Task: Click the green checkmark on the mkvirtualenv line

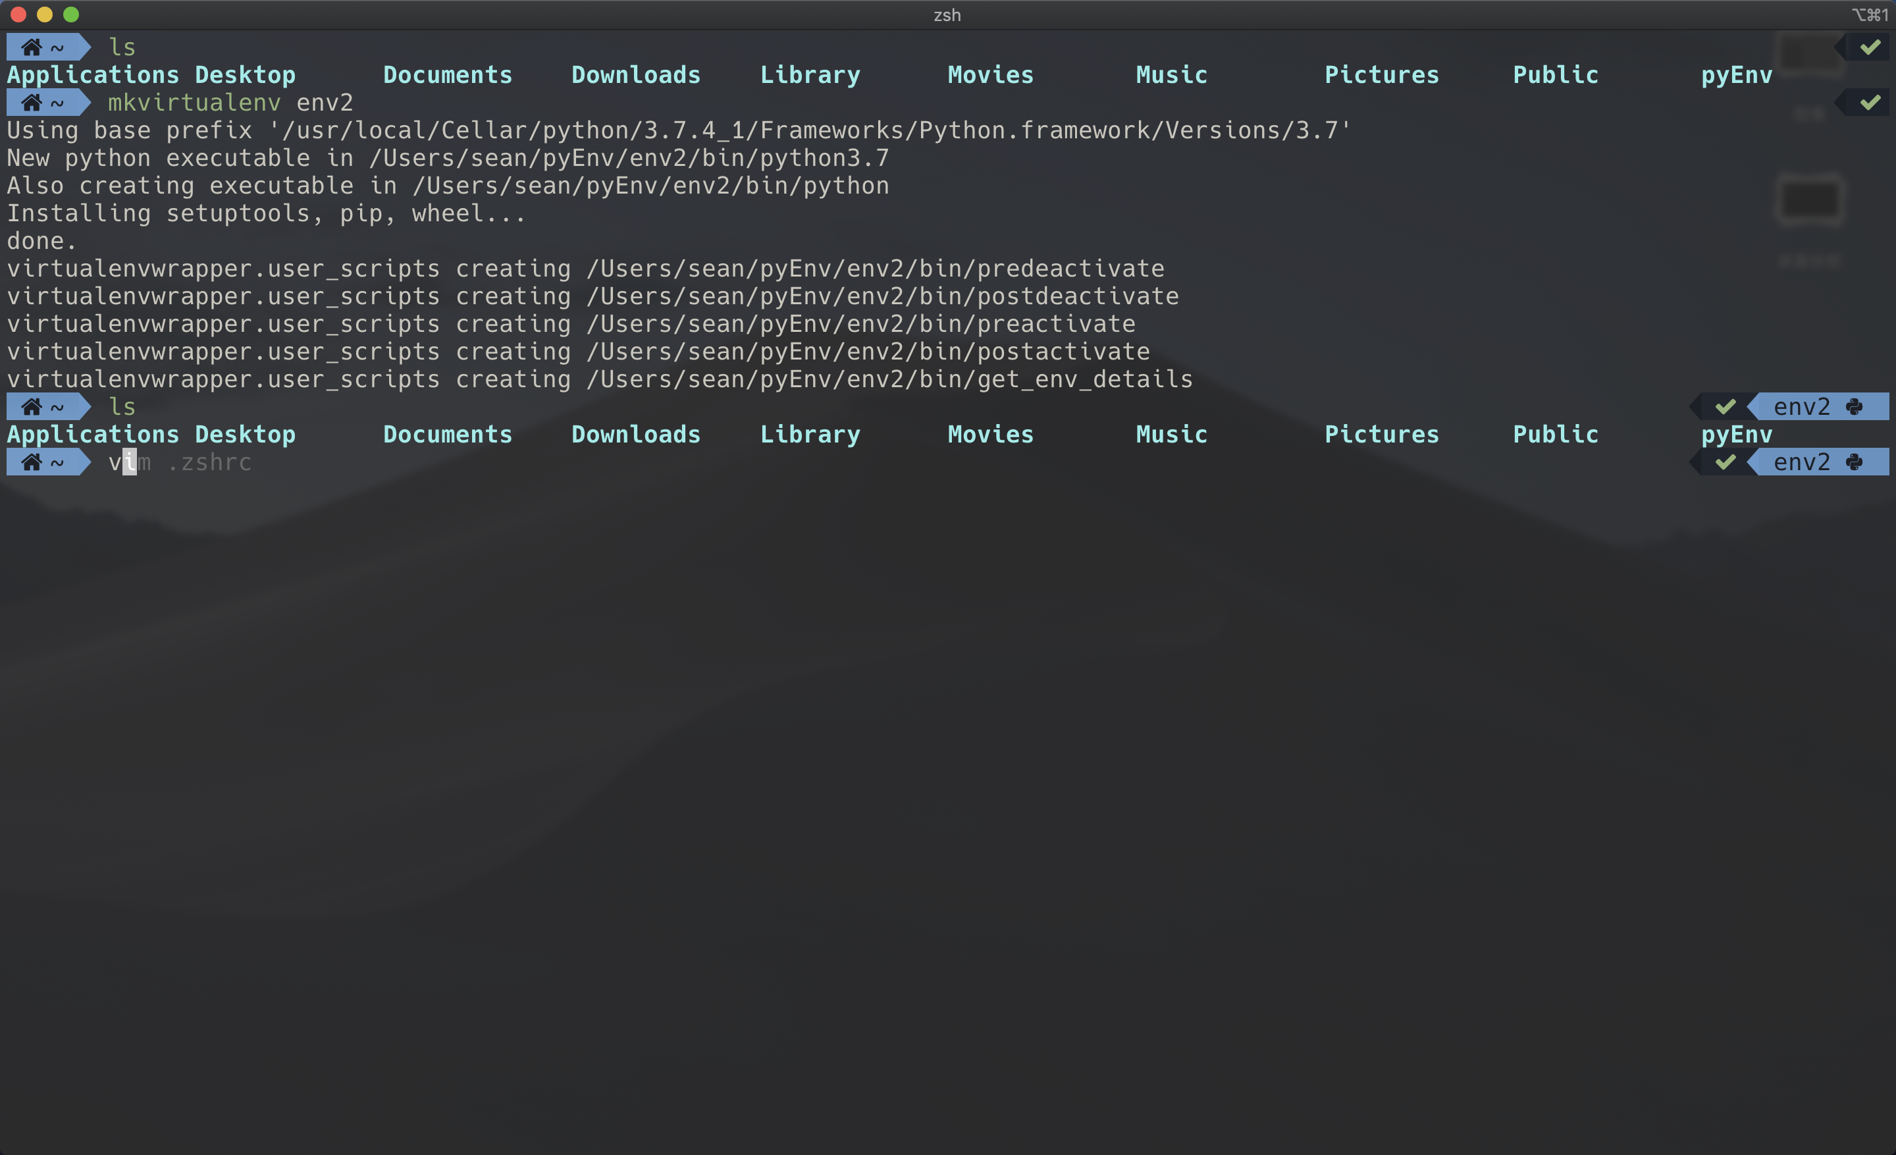Action: (1870, 102)
